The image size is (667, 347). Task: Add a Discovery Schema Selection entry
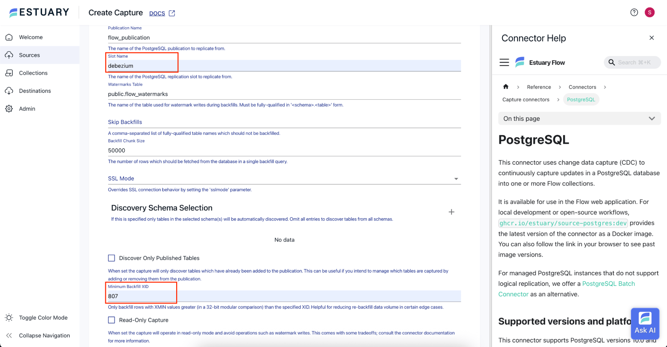pos(451,212)
